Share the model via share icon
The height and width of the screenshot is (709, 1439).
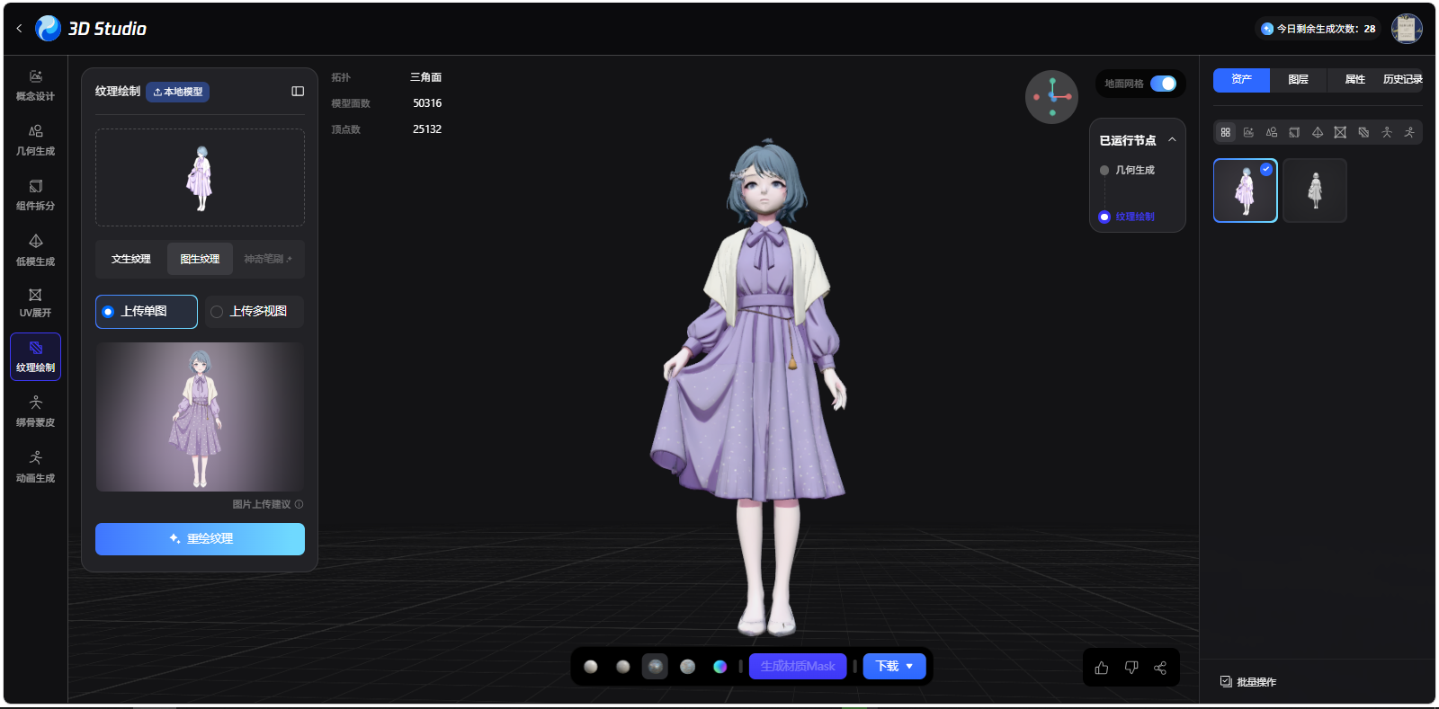pyautogui.click(x=1160, y=668)
